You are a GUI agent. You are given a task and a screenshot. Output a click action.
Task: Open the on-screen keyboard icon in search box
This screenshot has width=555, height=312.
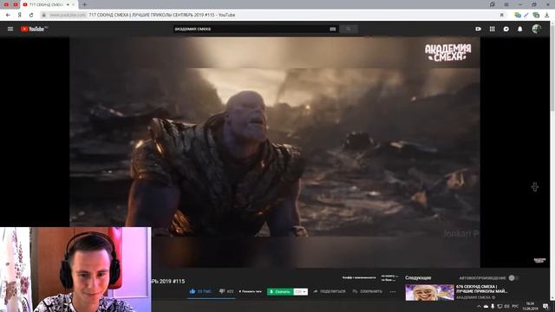pyautogui.click(x=332, y=29)
